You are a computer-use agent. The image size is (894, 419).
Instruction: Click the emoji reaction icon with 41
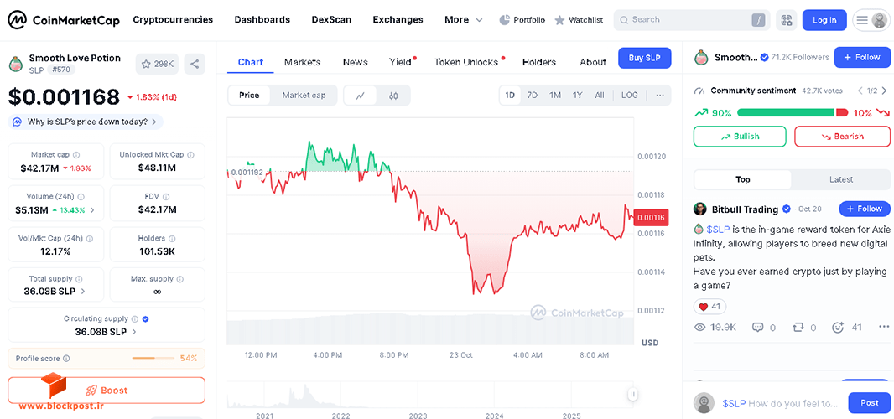tap(838, 327)
